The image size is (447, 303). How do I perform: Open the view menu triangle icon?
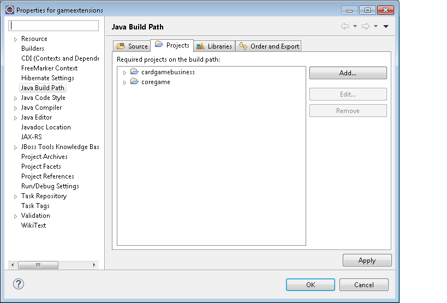point(386,26)
